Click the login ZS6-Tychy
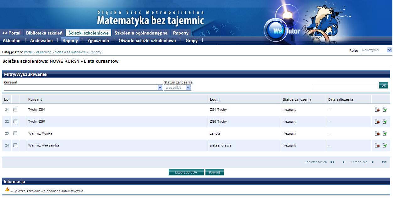393x198 pixels. point(218,121)
